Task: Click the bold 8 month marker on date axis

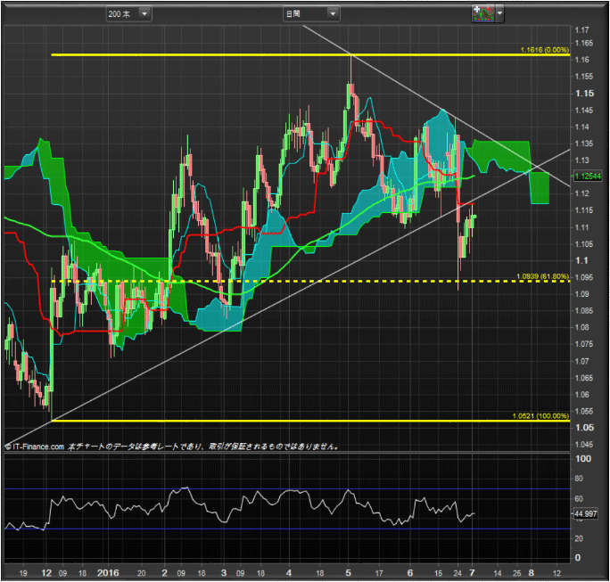Action: [x=532, y=573]
